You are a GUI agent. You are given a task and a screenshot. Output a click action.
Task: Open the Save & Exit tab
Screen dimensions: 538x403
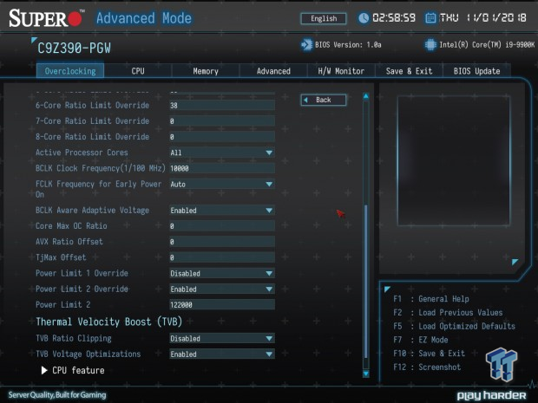409,71
